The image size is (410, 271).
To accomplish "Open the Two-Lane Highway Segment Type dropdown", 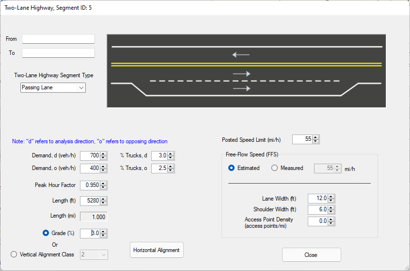I will 53,87.
